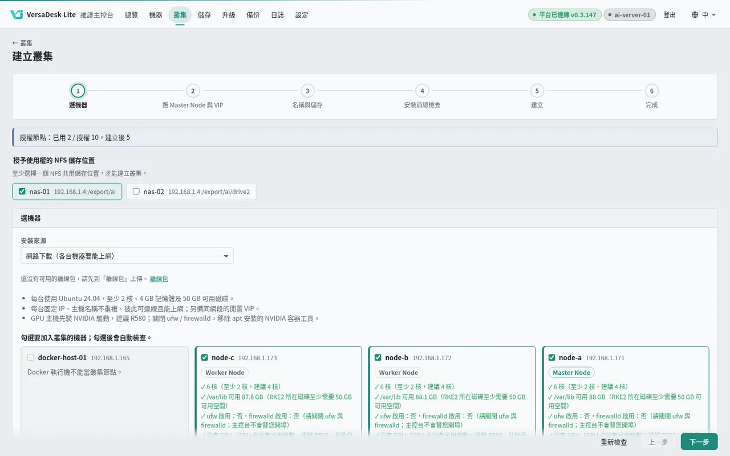
Task: Click step 6 完成 circle
Action: coord(652,91)
